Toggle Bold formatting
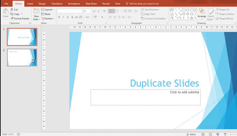Image resolution: width=237 pixels, height=136 pixels. coord(59,17)
